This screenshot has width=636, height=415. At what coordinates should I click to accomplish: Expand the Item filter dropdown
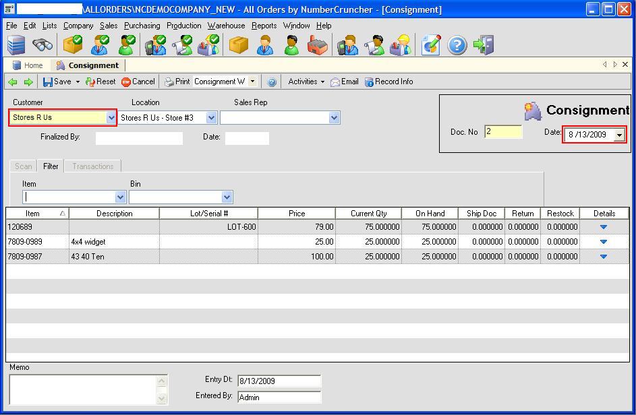120,197
